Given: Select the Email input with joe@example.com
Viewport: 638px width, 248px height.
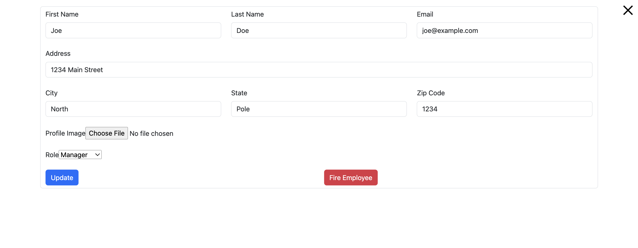Looking at the screenshot, I should [504, 30].
